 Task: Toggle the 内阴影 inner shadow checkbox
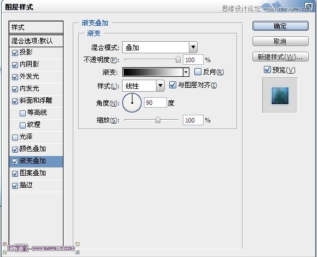pos(15,65)
